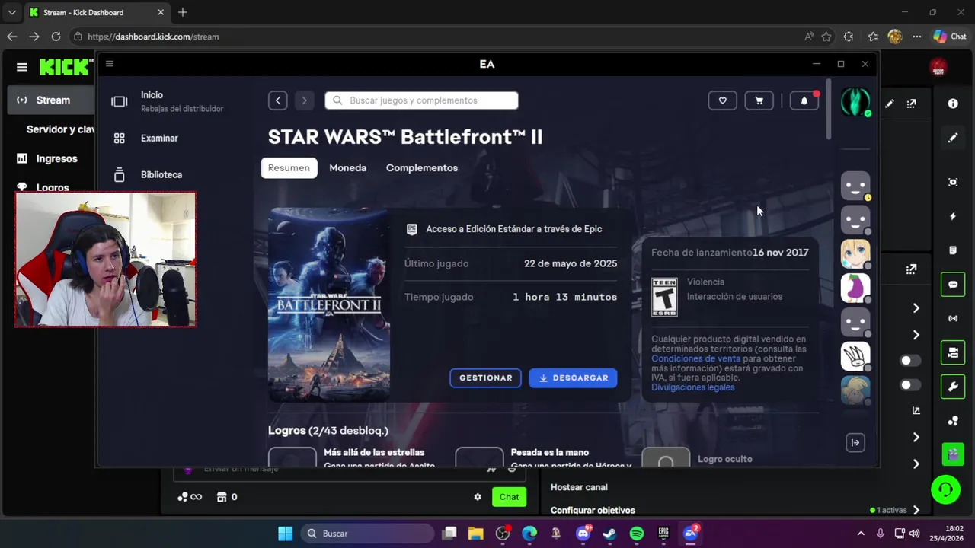Click the green Chat button
975x548 pixels.
[510, 497]
